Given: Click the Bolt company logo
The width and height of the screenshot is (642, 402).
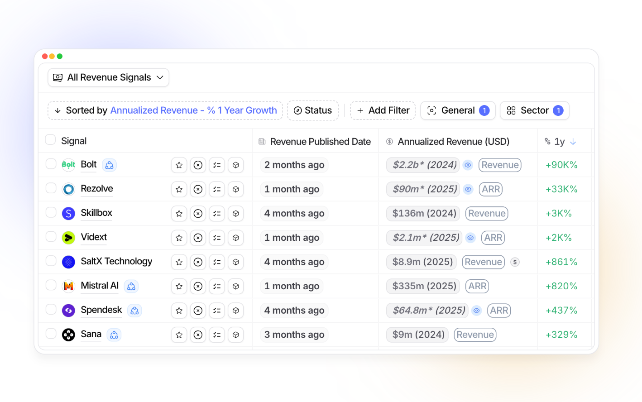Looking at the screenshot, I should (x=68, y=165).
